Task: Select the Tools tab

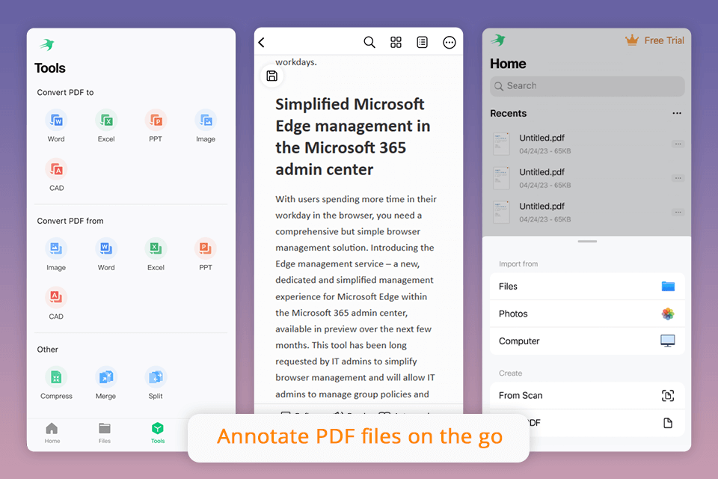Action: point(158,433)
